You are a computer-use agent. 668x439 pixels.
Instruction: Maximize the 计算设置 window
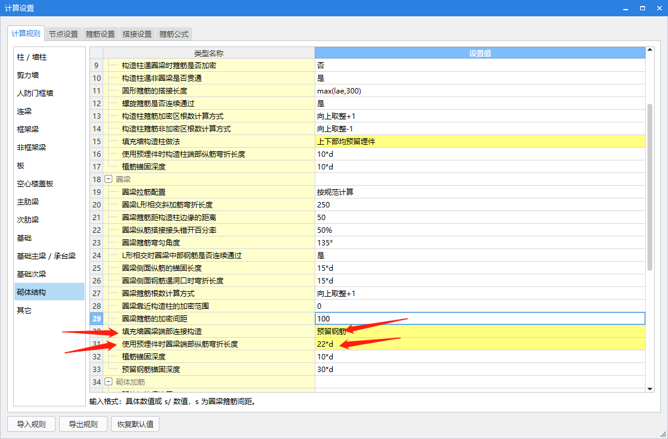tap(643, 8)
